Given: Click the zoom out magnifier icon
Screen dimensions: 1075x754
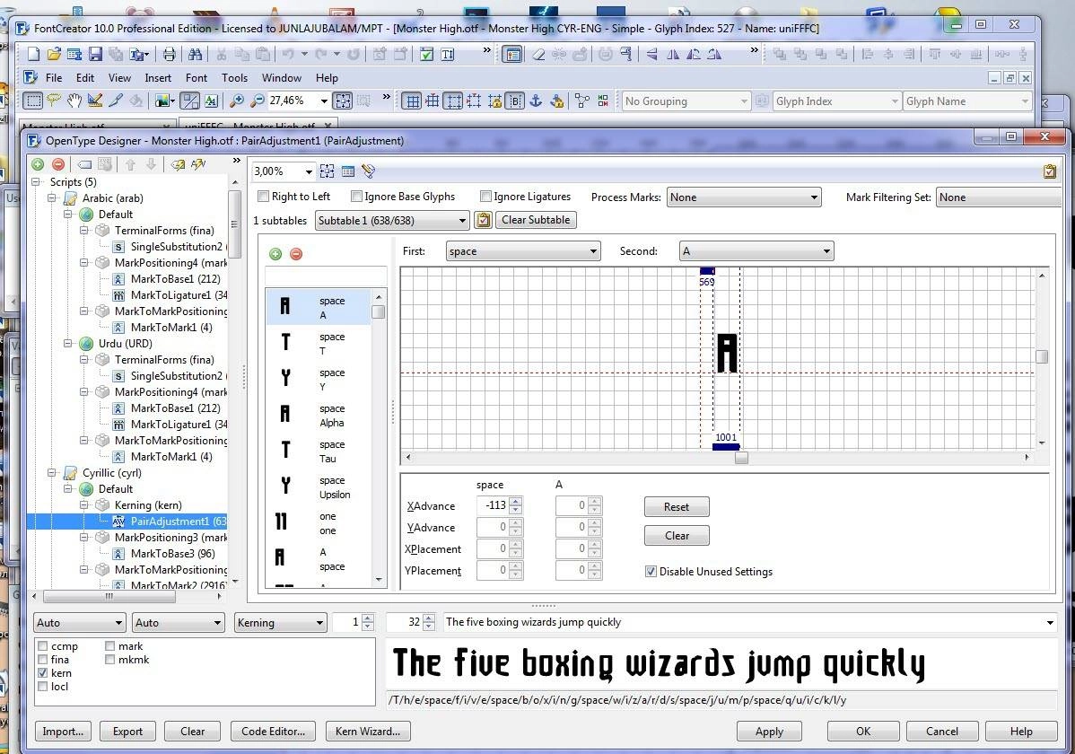Looking at the screenshot, I should 258,101.
